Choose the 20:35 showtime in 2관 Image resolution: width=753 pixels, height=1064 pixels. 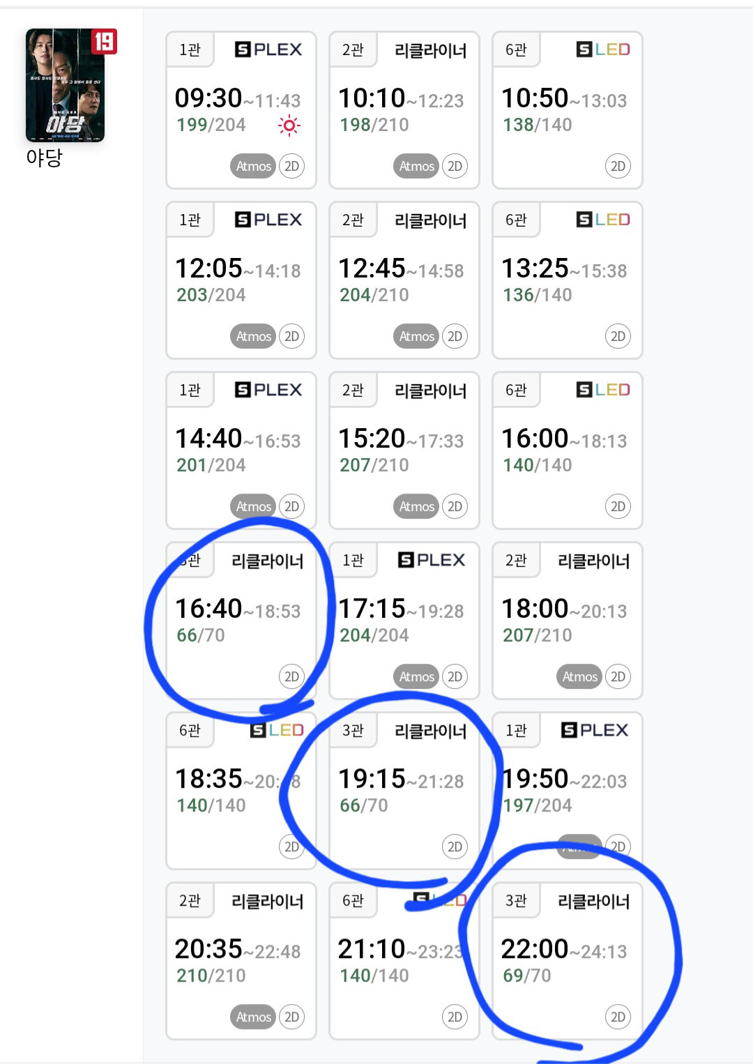(241, 961)
